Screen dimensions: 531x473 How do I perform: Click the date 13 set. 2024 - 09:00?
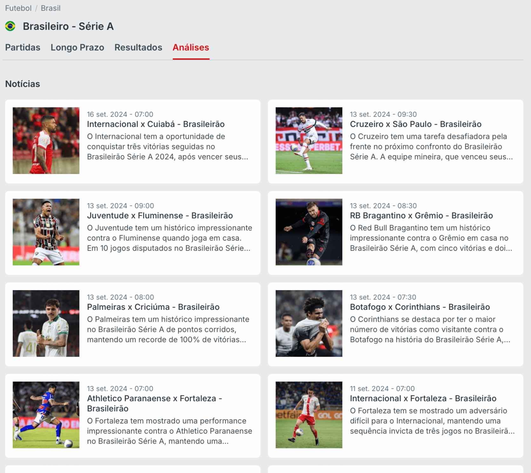pos(120,206)
